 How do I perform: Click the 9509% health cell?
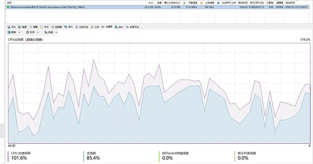(280, 7)
